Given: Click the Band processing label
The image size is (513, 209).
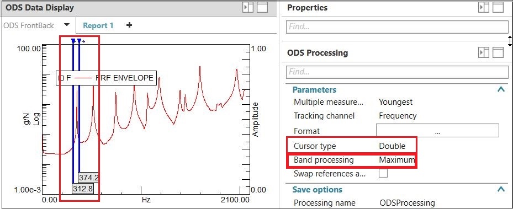Looking at the screenshot, I should coord(324,160).
